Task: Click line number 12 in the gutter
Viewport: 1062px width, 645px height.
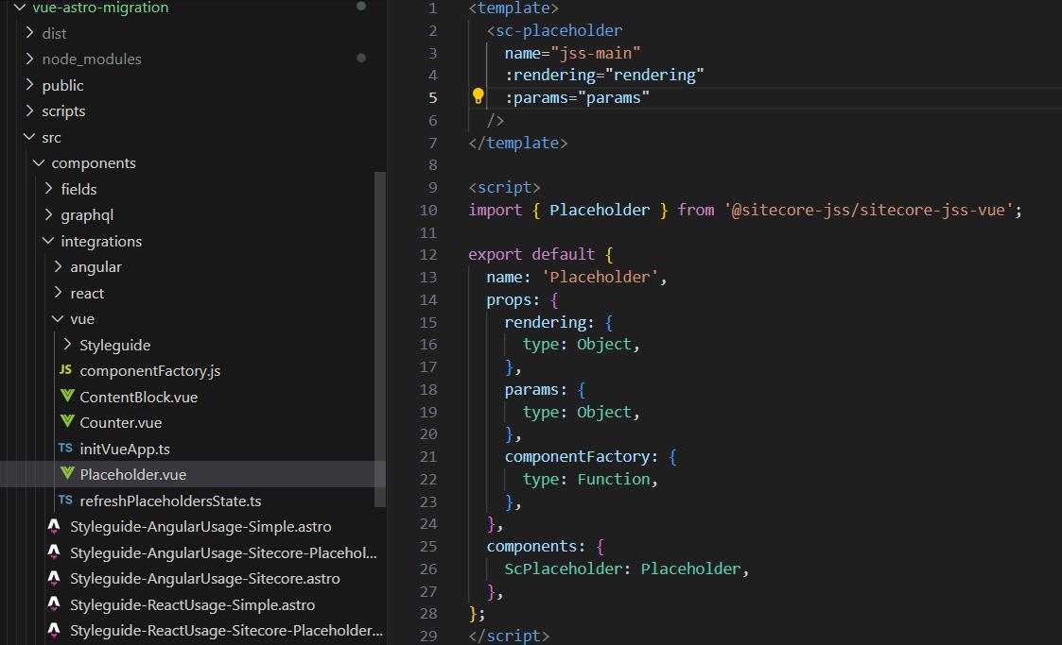Action: pos(427,254)
